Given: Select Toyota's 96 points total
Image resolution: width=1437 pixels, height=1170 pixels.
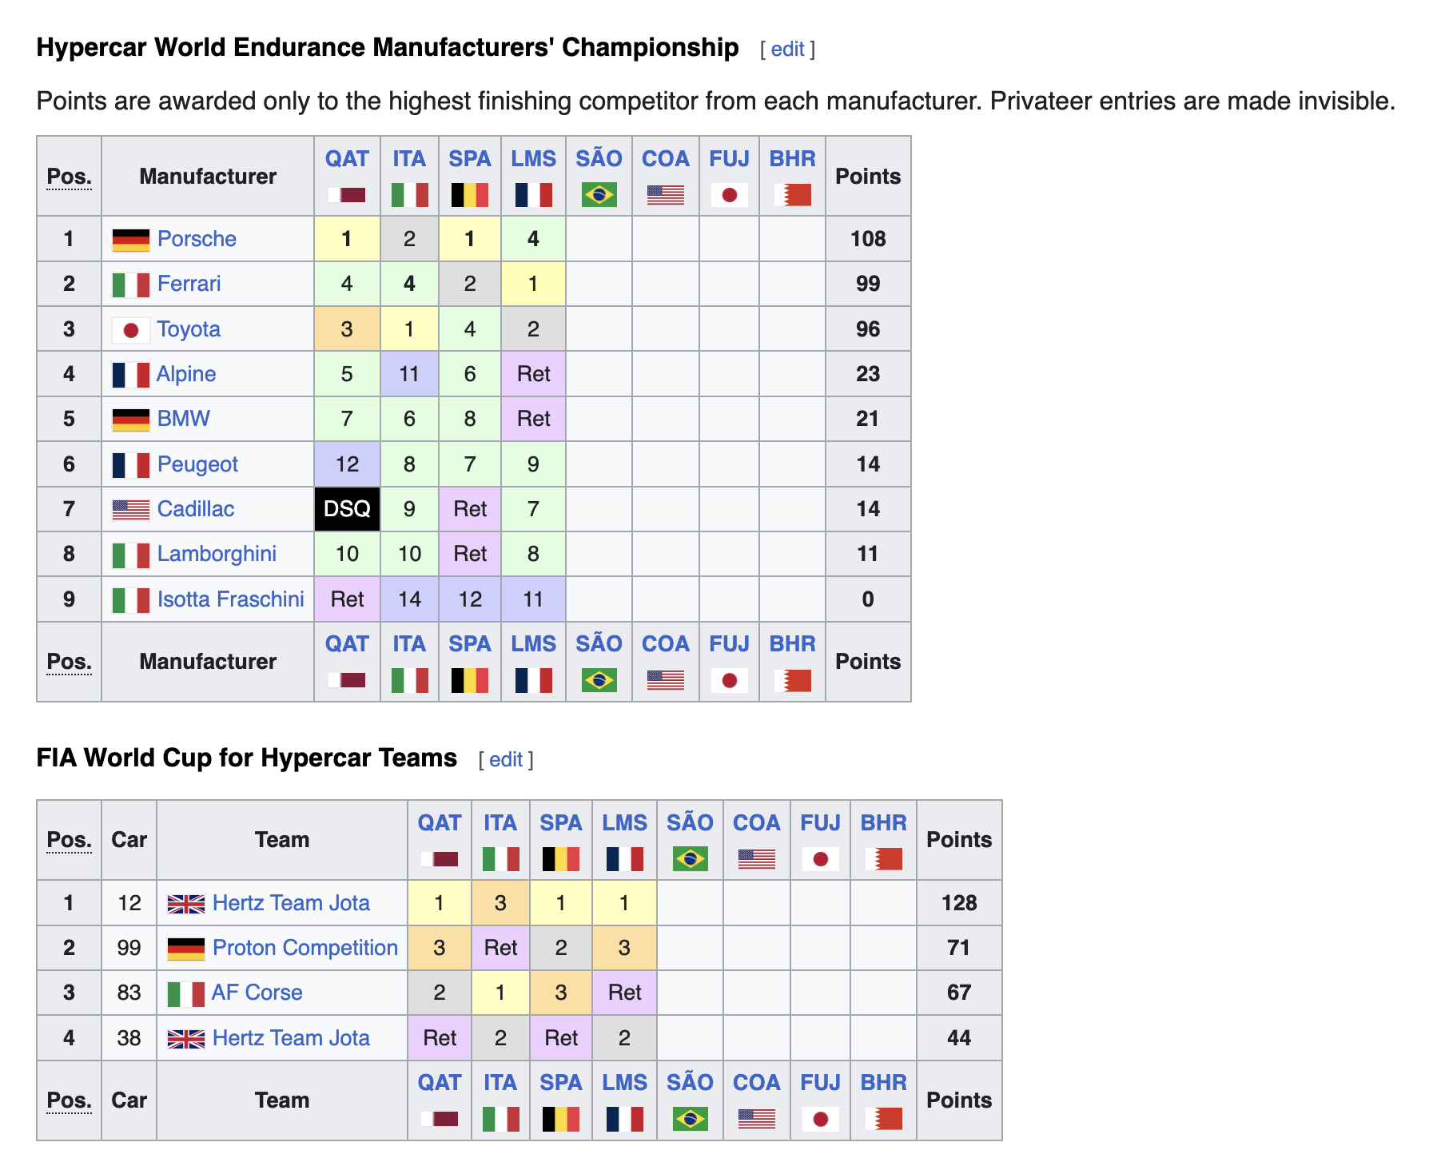Looking at the screenshot, I should click(x=868, y=329).
